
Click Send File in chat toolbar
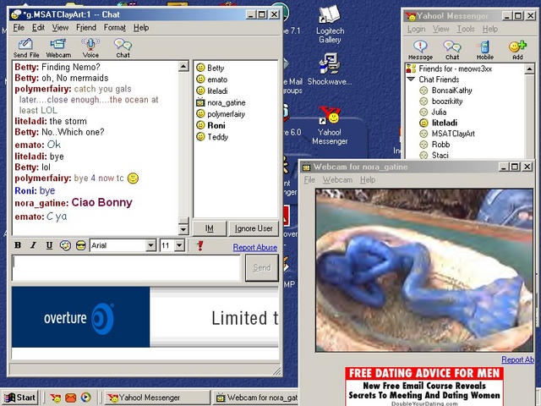tap(26, 48)
